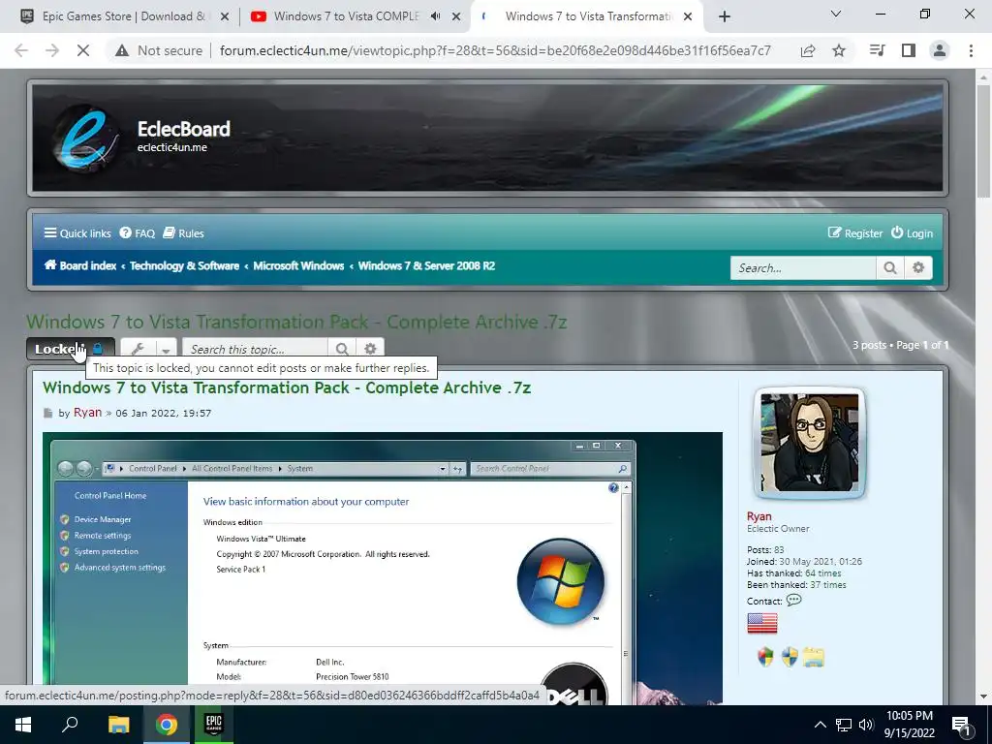The image size is (992, 744).
Task: Go back to the previous page
Action: 21,50
